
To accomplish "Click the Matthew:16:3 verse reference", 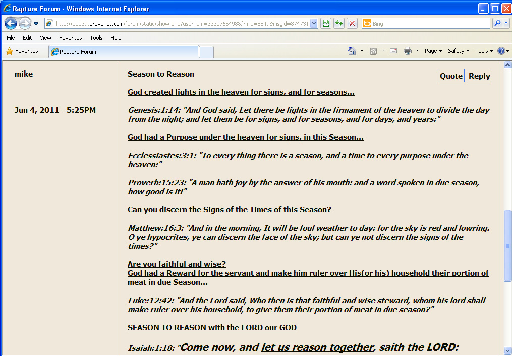I will click(156, 228).
